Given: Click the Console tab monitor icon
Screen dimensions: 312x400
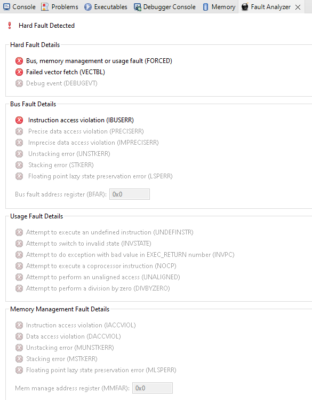Looking at the screenshot, I should point(6,7).
